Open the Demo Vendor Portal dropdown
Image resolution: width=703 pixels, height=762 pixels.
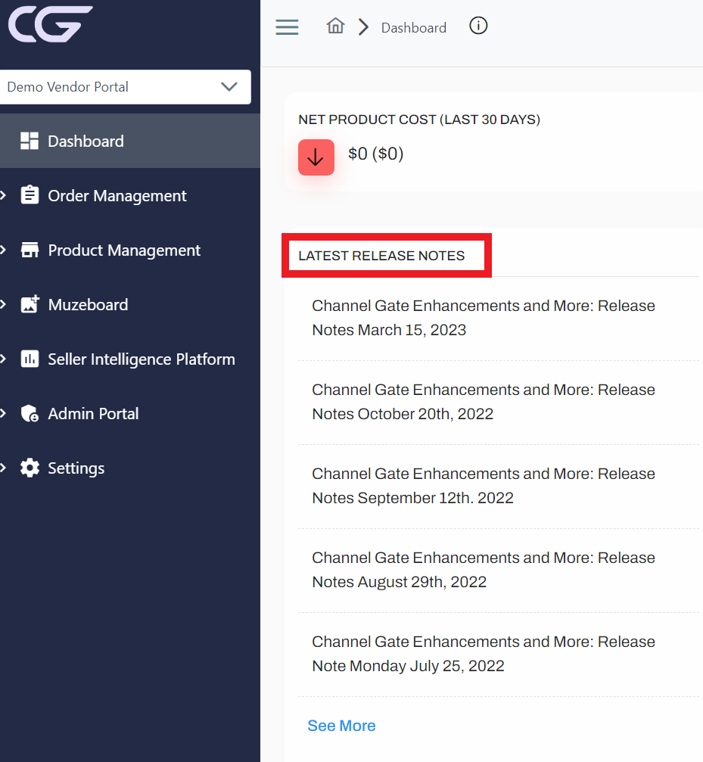pyautogui.click(x=126, y=87)
